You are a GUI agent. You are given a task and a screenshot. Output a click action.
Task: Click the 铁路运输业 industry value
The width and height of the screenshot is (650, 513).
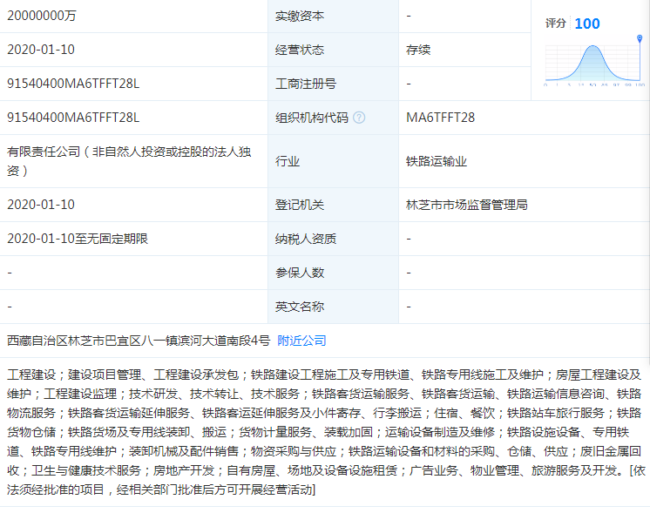[x=437, y=161]
